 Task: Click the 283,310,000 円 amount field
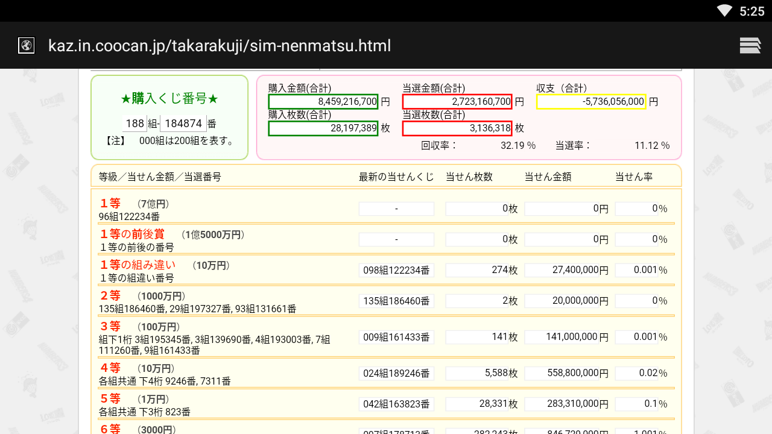[562, 404]
